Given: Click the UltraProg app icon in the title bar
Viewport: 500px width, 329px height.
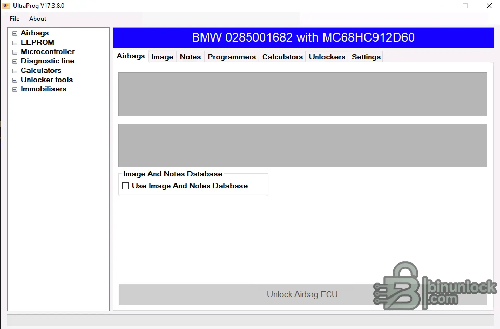Looking at the screenshot, I should click(6, 5).
